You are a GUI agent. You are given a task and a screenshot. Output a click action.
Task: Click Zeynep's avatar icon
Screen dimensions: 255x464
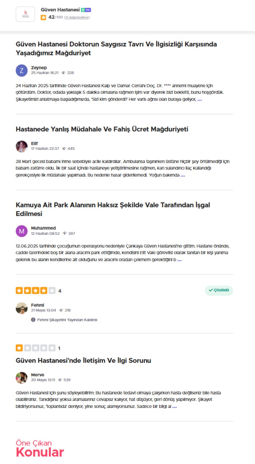[x=21, y=70]
